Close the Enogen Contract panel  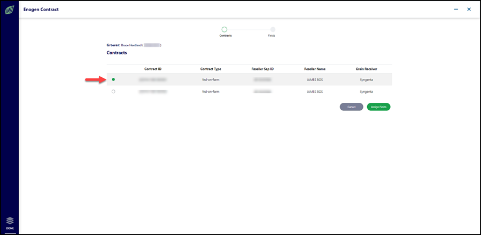click(x=469, y=10)
